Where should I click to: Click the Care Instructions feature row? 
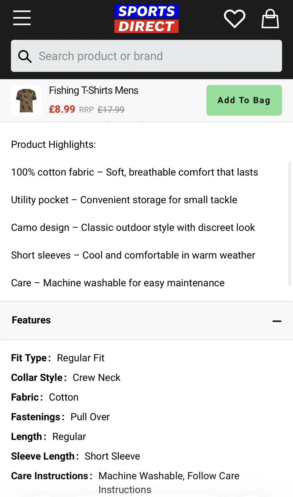(x=125, y=476)
